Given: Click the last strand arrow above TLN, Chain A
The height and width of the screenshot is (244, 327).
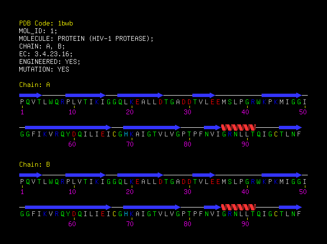Looking at the screenshot, I should [290, 127].
